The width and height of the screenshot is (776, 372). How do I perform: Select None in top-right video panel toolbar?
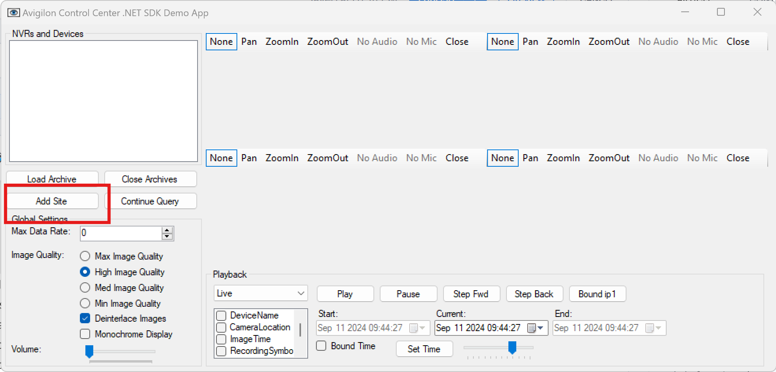point(503,42)
